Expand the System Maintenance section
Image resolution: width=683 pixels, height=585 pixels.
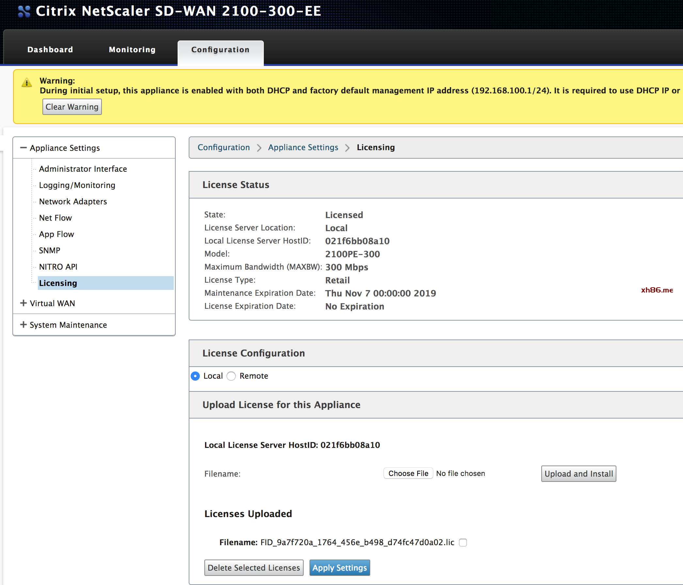pyautogui.click(x=24, y=324)
